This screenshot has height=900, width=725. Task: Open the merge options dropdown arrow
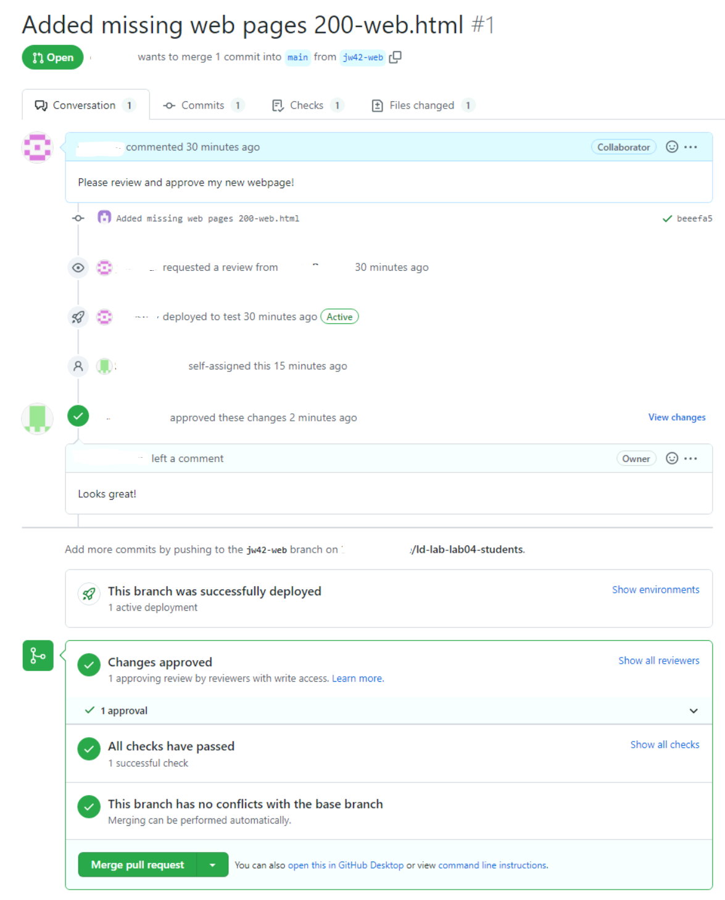pos(212,864)
